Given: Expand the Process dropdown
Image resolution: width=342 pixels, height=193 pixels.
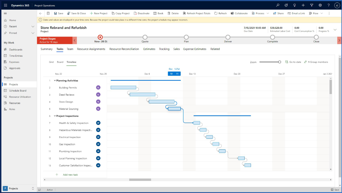Looking at the screenshot, I should click(268, 13).
